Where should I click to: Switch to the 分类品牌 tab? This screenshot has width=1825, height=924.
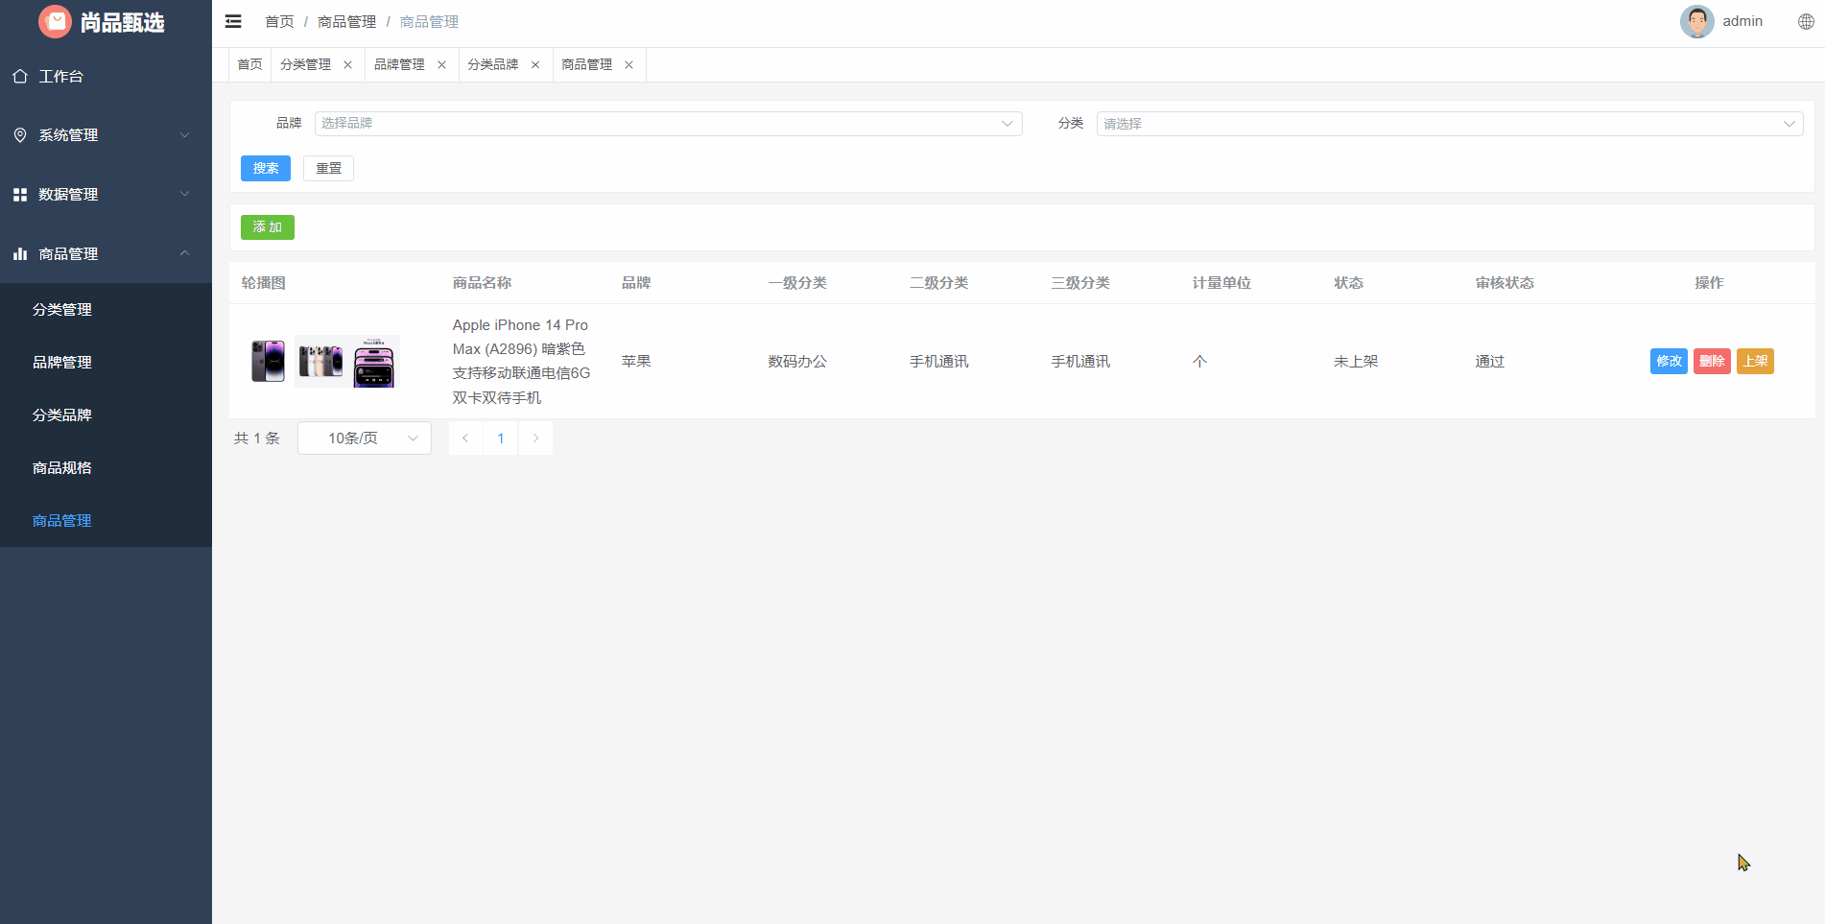pos(493,64)
